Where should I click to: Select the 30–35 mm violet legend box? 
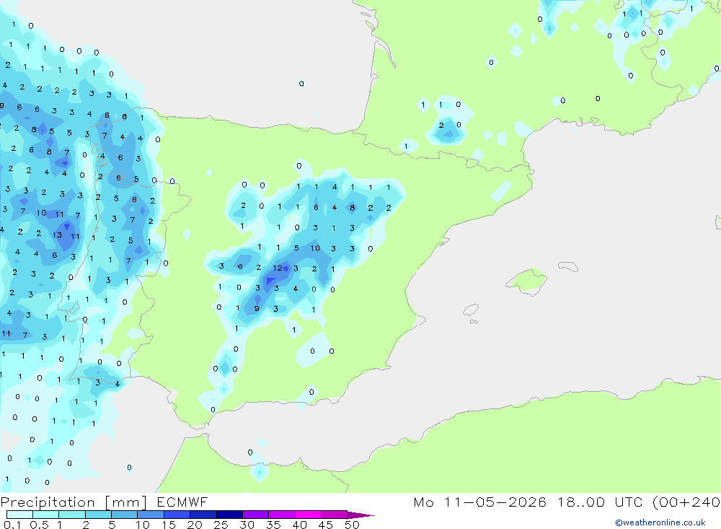[256, 515]
